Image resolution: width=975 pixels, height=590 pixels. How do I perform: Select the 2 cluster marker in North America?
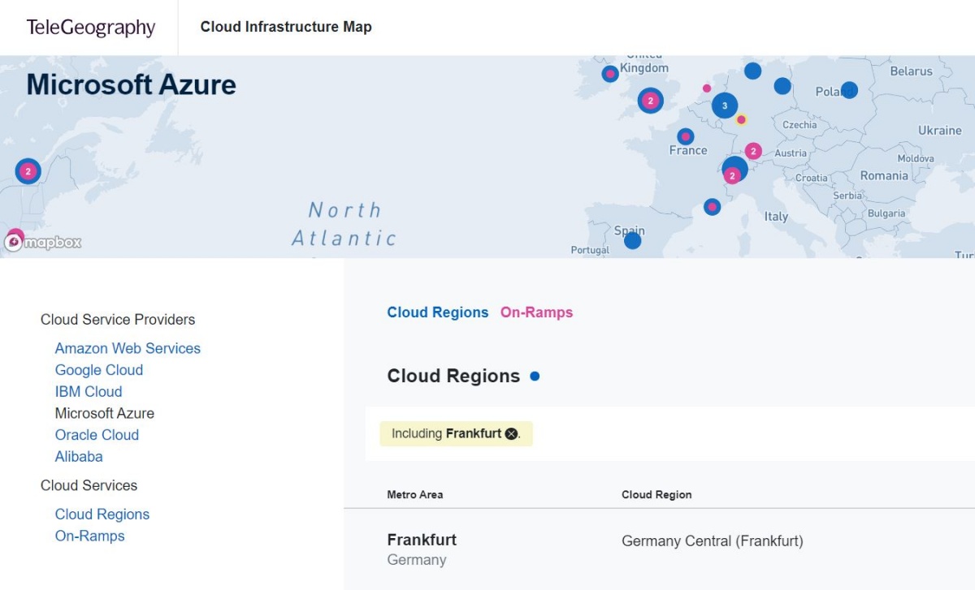point(28,171)
